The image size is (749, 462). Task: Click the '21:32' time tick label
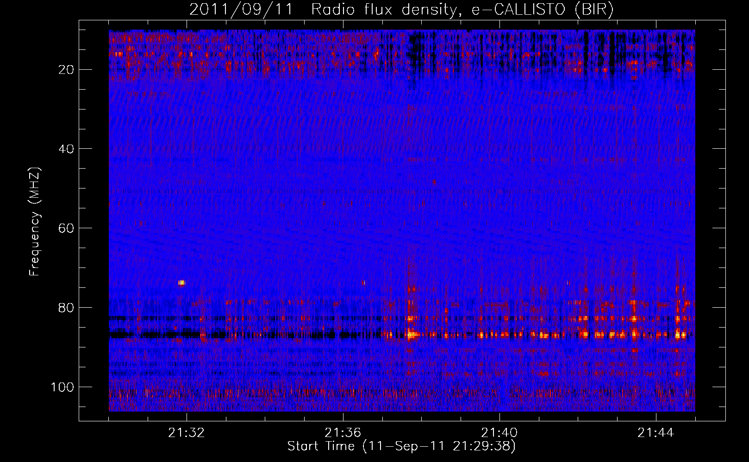[187, 433]
